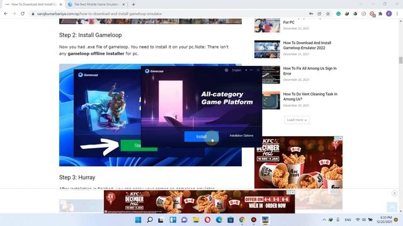The image size is (403, 226).
Task: Go forward in the browser
Action: [x=14, y=14]
